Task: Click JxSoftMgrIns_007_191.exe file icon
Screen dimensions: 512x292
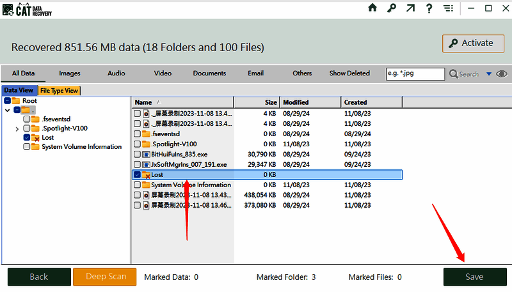Action: pos(146,165)
